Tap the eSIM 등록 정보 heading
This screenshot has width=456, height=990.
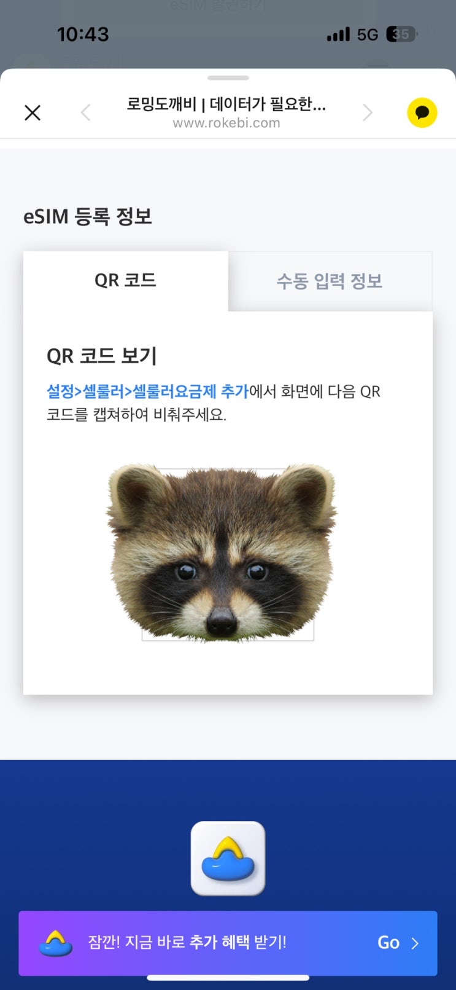click(x=88, y=216)
